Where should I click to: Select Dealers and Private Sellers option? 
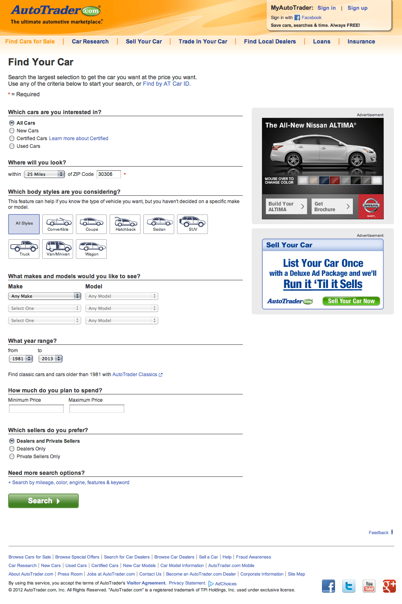click(12, 441)
